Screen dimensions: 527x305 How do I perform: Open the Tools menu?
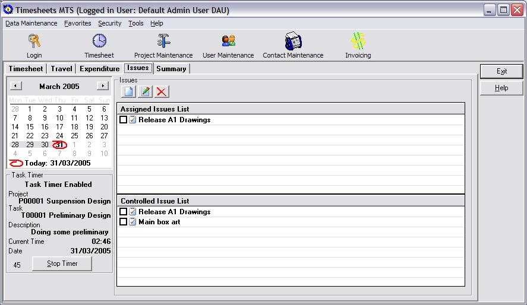pos(136,23)
